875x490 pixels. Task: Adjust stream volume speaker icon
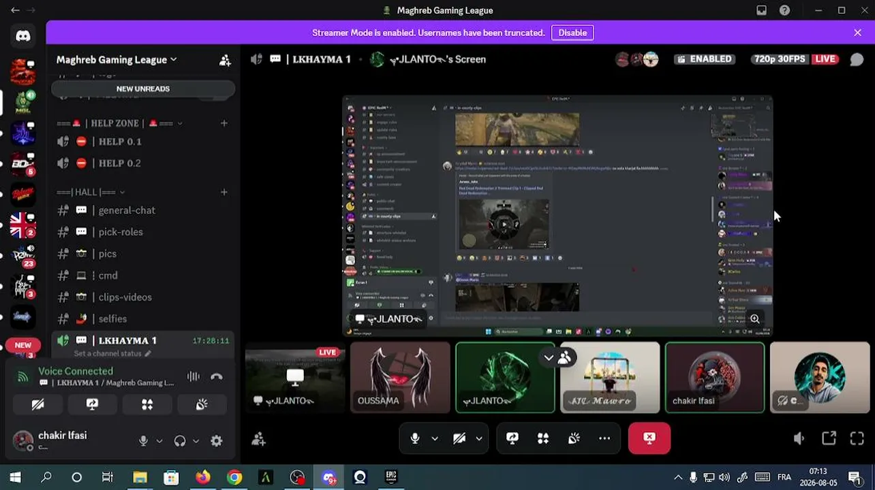799,439
